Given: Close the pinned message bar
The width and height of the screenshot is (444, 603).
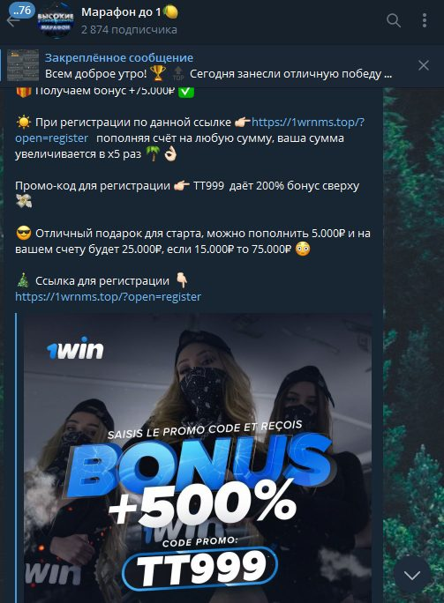Looking at the screenshot, I should (x=424, y=65).
